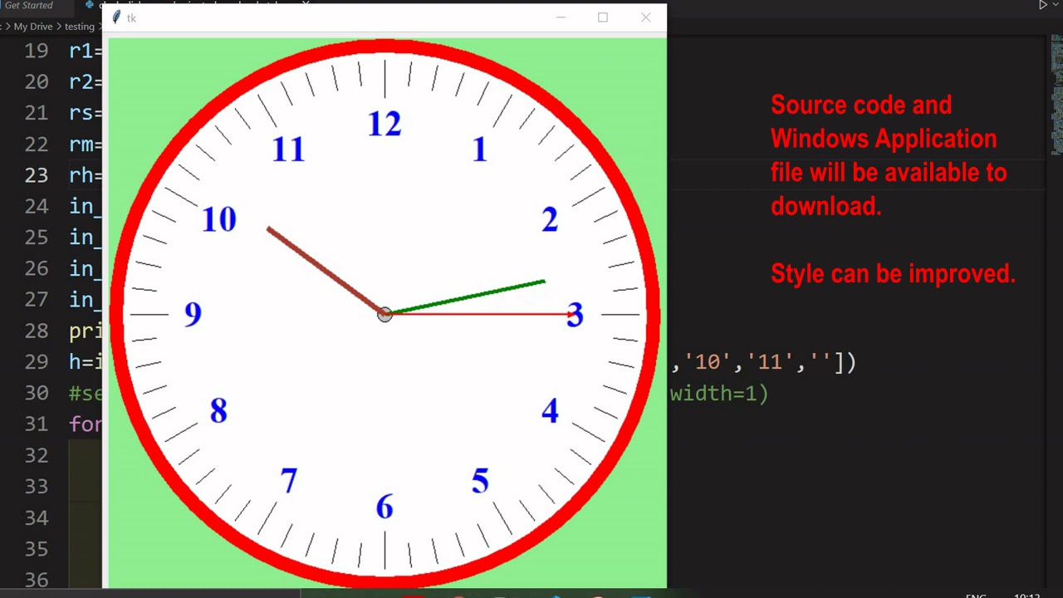
Task: Click the Python file icon in the editor tab
Action: coord(90,5)
